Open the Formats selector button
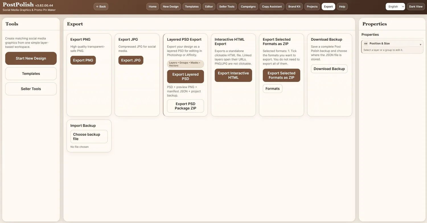Viewport: 427px width, 223px height. click(x=272, y=89)
